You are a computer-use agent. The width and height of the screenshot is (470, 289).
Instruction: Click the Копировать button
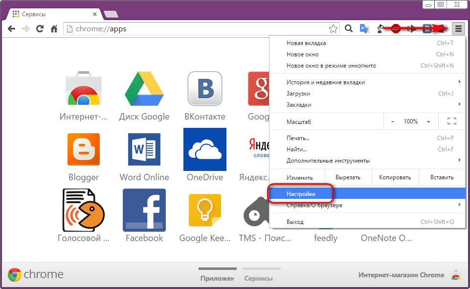(395, 177)
